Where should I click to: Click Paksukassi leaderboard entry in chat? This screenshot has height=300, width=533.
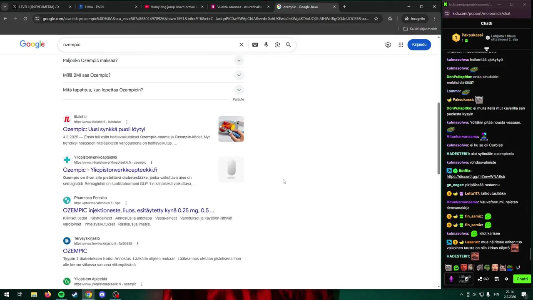[x=467, y=37]
